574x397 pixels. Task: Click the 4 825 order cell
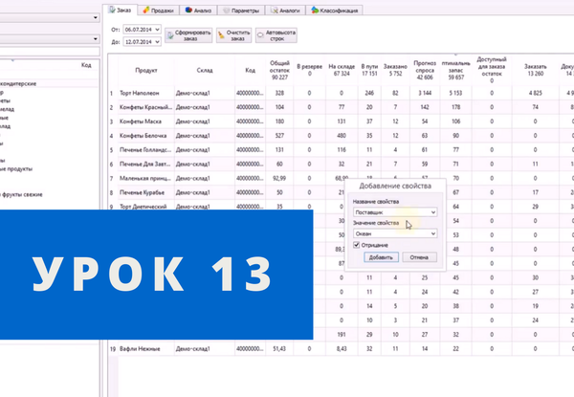tap(535, 93)
